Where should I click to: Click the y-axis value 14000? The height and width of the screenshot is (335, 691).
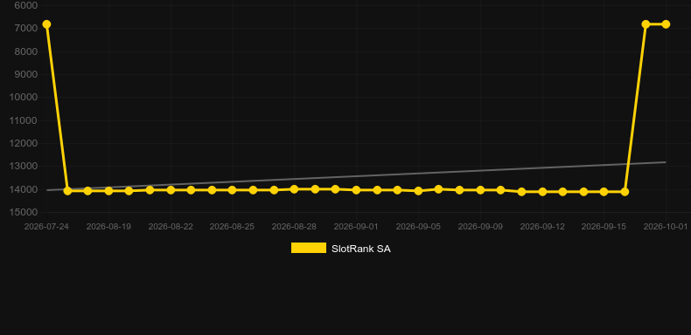tap(24, 189)
